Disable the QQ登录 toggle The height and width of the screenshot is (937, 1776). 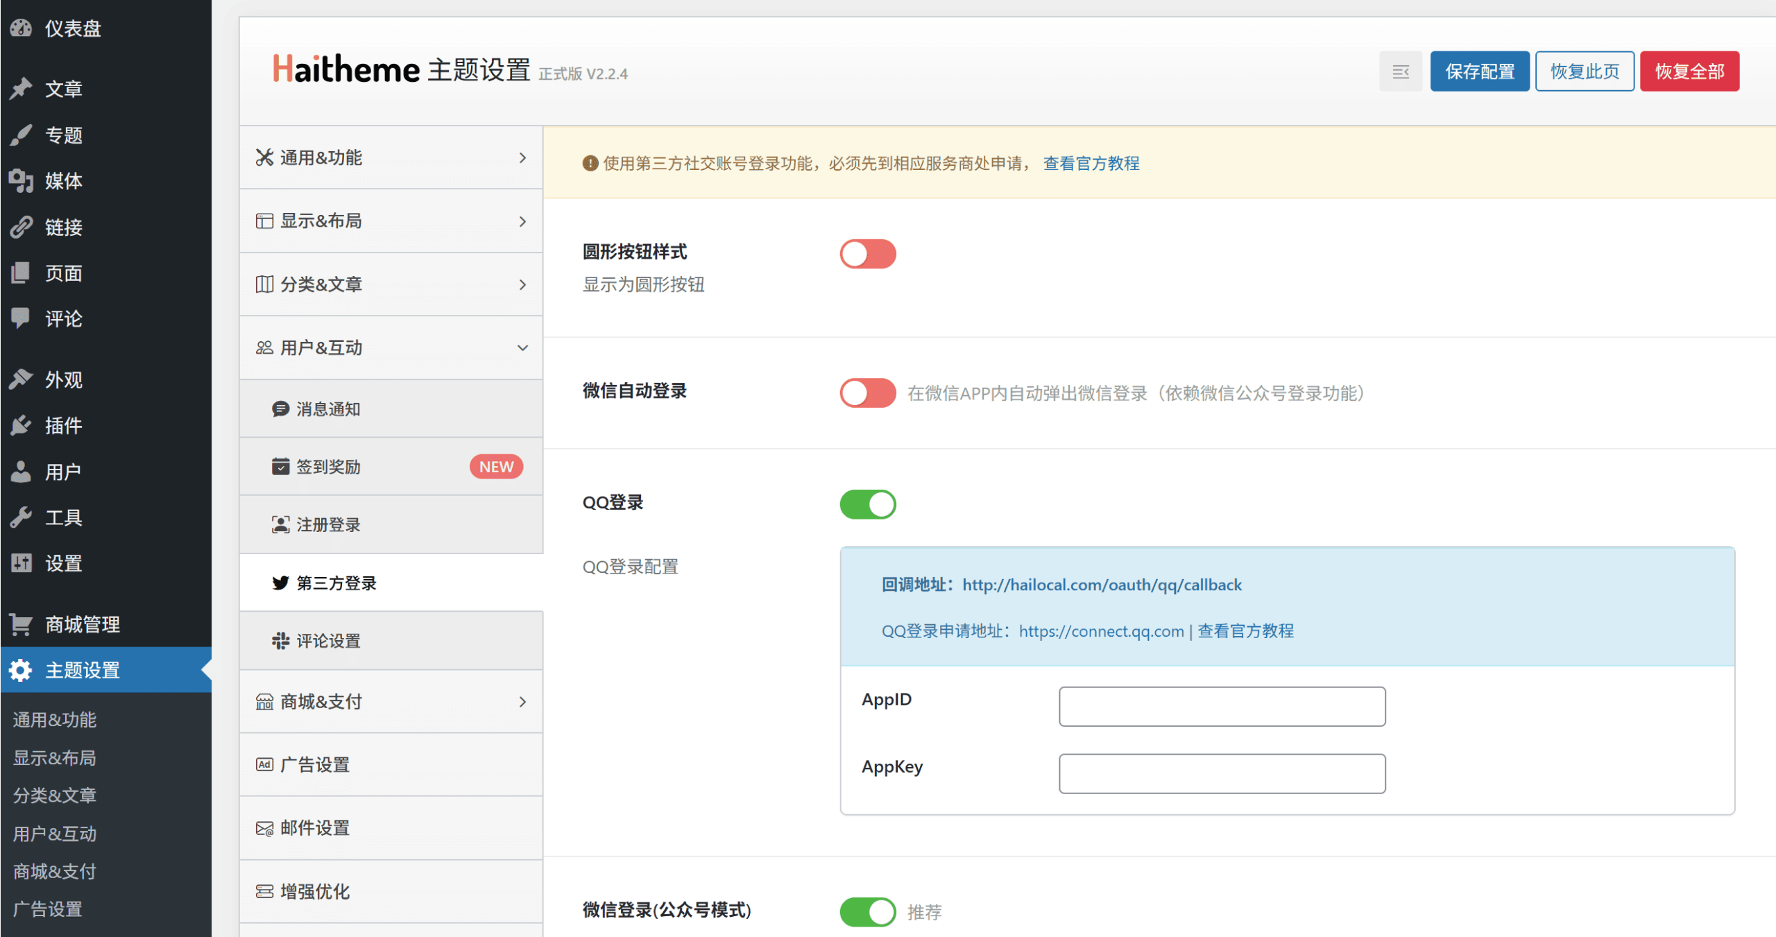point(867,504)
